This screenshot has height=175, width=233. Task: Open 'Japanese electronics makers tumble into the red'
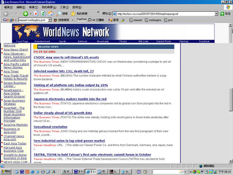tap(70, 99)
